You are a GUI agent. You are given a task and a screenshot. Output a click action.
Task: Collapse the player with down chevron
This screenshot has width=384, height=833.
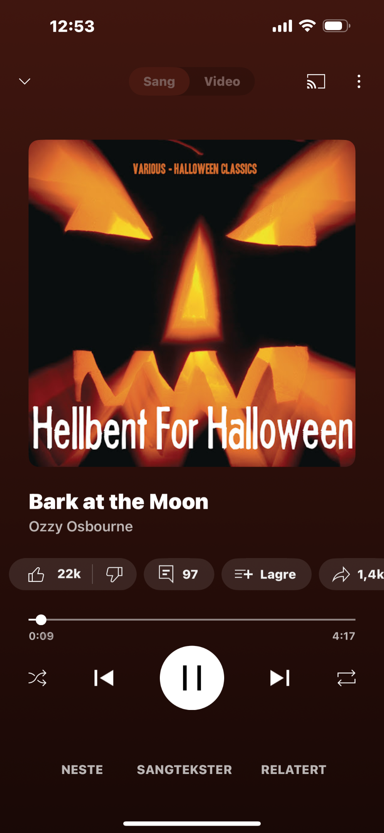[25, 81]
